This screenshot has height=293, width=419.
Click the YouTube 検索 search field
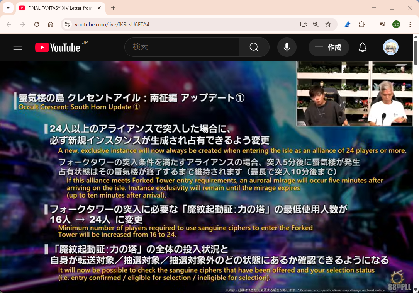click(x=182, y=47)
